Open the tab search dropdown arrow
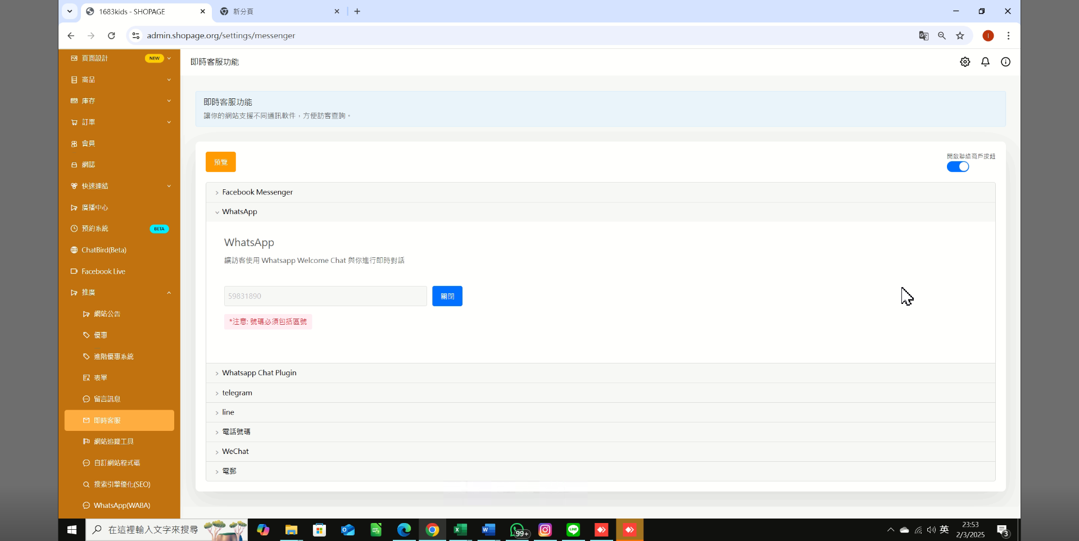 [70, 11]
